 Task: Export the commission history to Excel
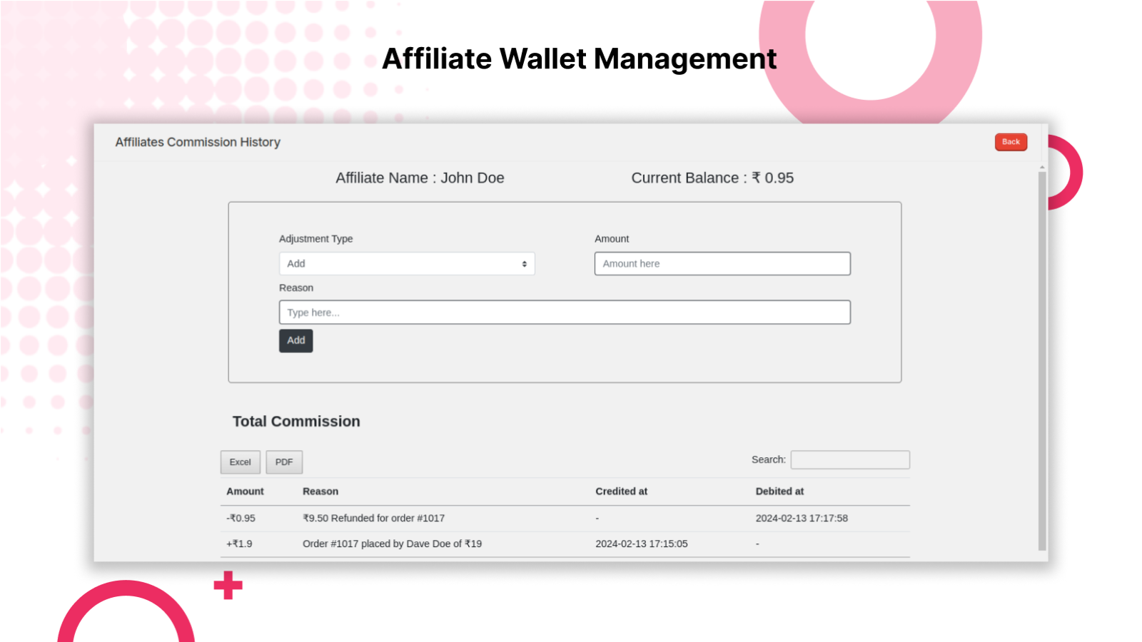(240, 462)
